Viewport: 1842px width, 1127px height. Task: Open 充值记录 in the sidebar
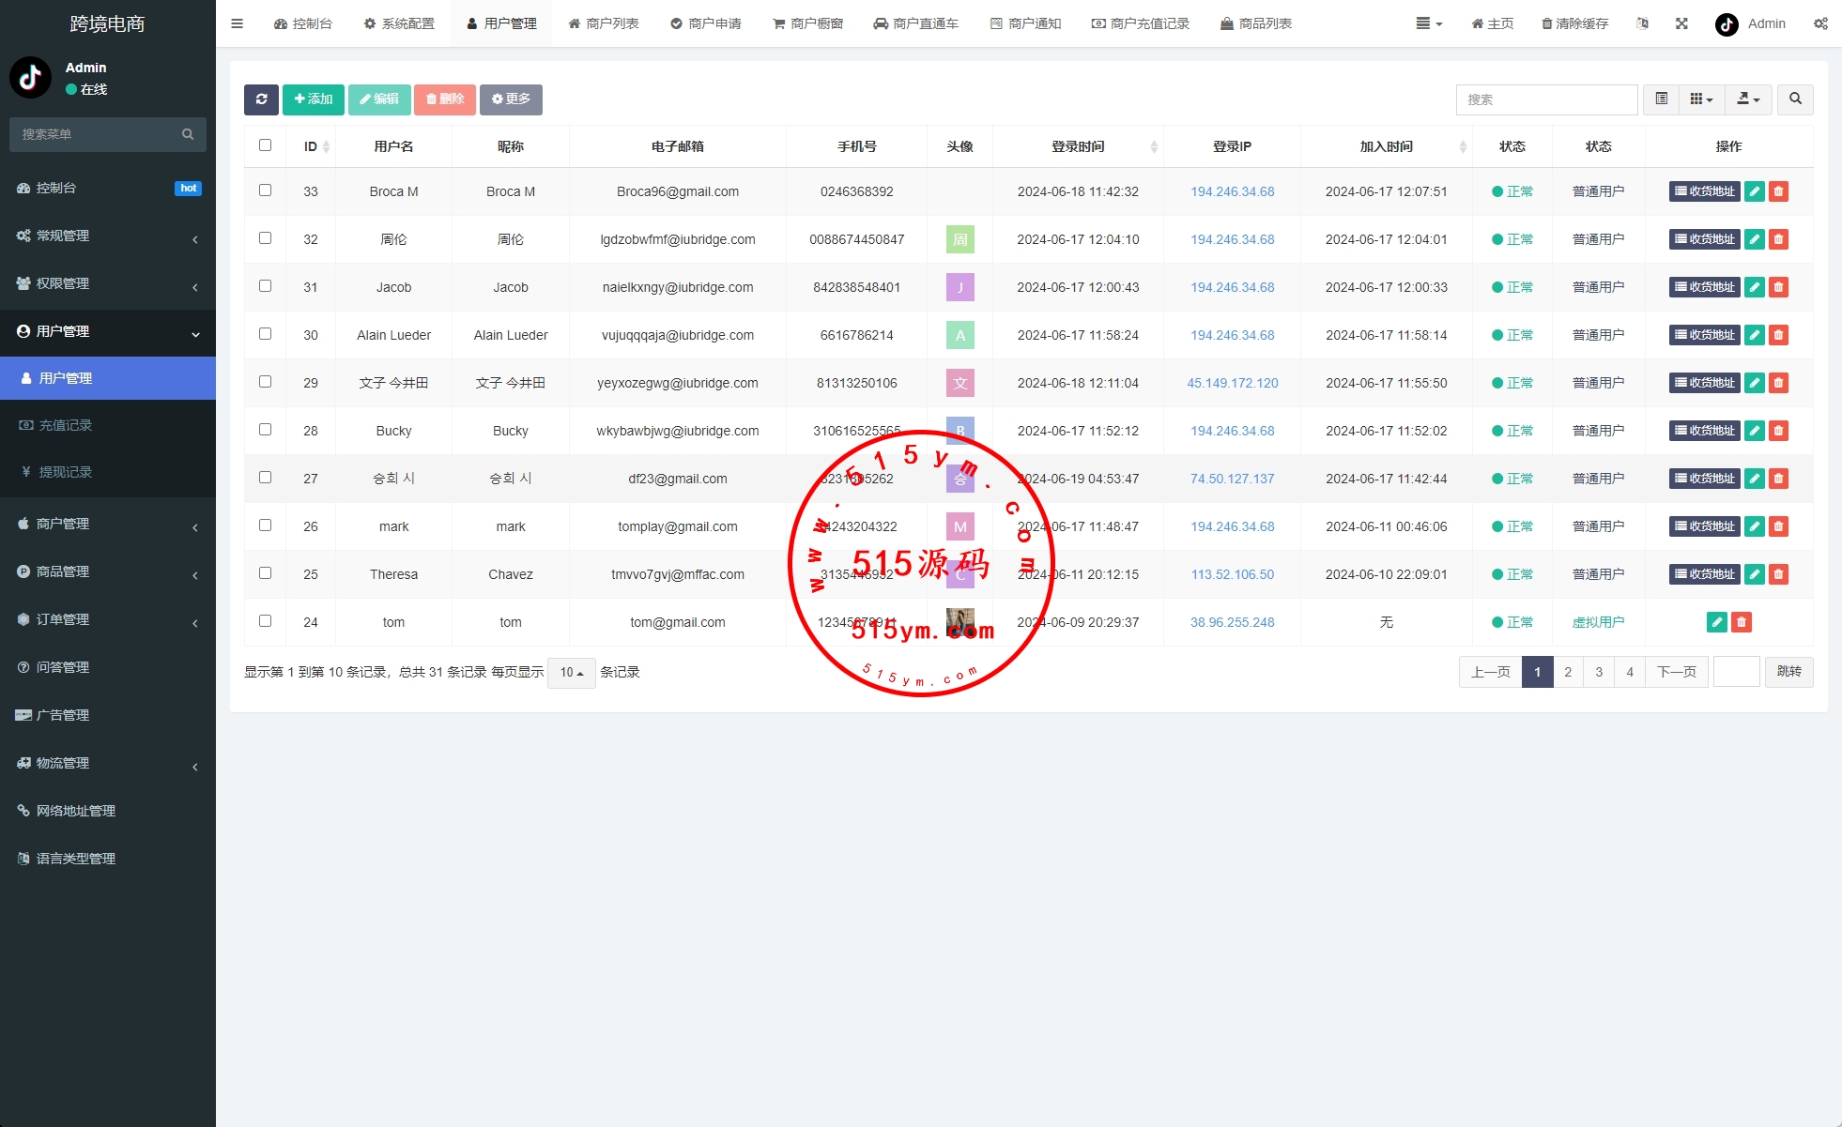point(66,425)
